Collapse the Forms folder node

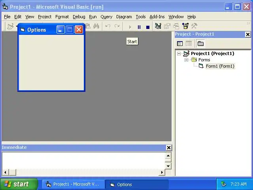coord(186,60)
